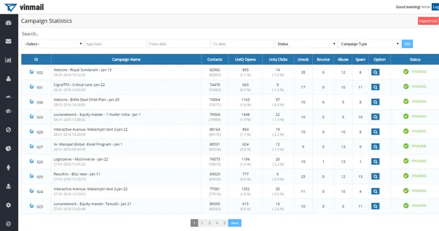439x231 pixels.
Task: View details magnifier for campaign 931
Action: pyautogui.click(x=375, y=87)
